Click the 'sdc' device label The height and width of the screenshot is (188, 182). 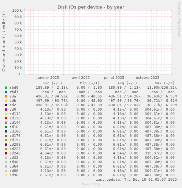click(x=13, y=105)
